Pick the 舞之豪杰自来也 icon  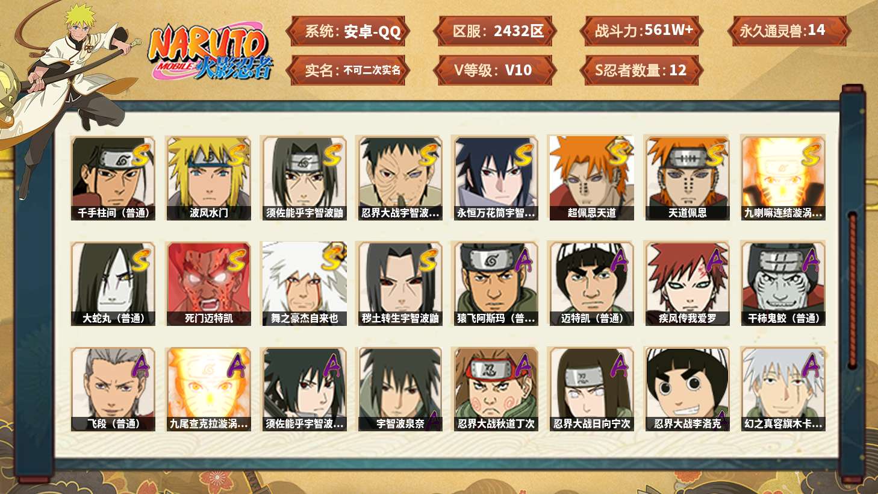(x=304, y=284)
